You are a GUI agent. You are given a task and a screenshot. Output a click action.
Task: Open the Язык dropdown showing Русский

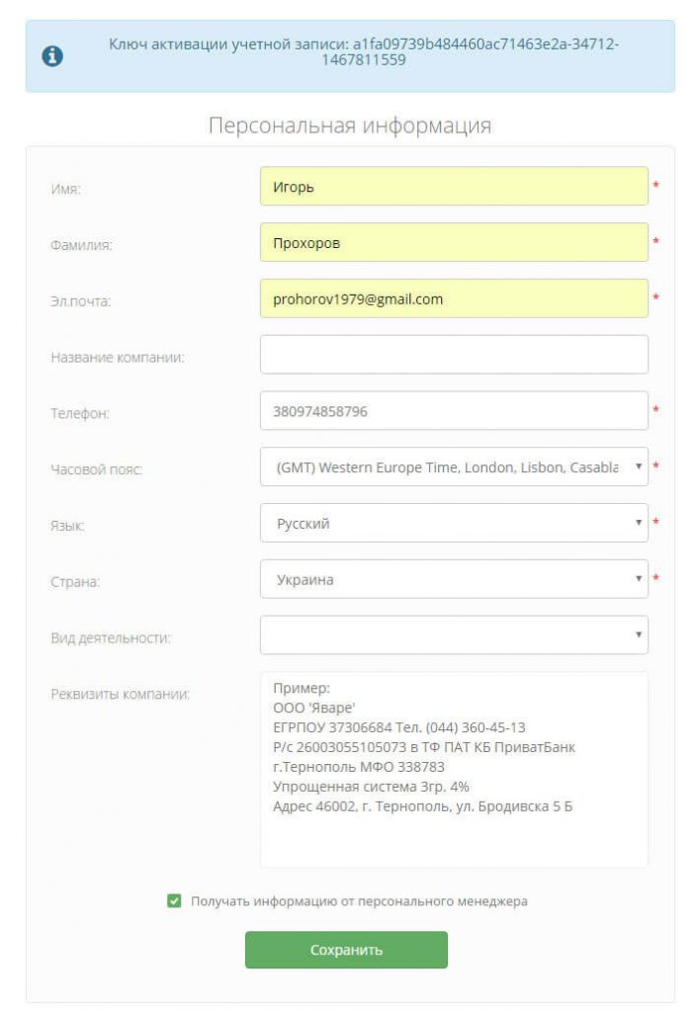point(454,523)
